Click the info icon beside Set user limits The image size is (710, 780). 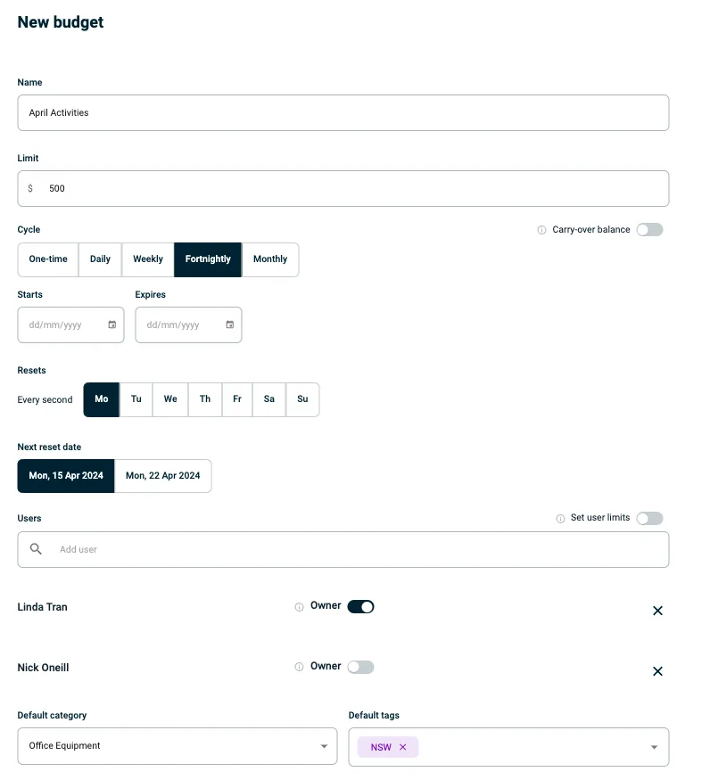coord(560,519)
